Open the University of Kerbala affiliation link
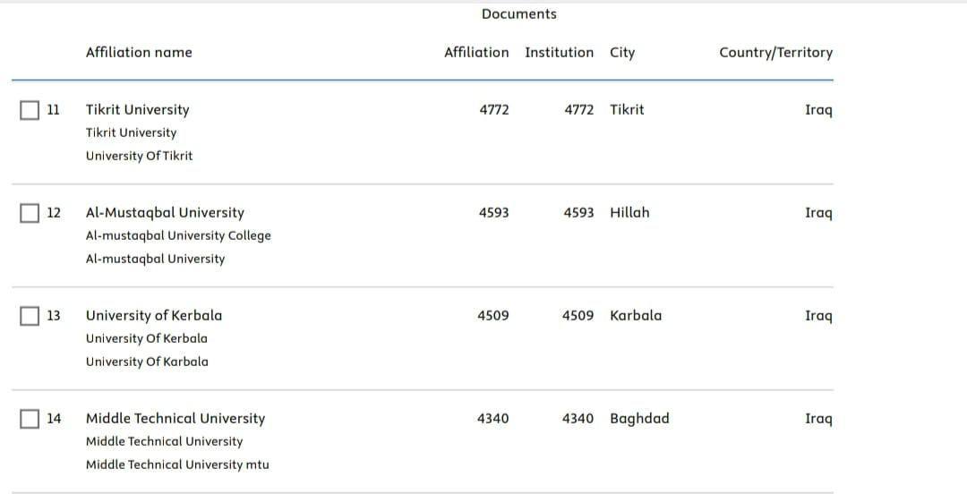Screen dimensions: 967x494 pos(154,316)
